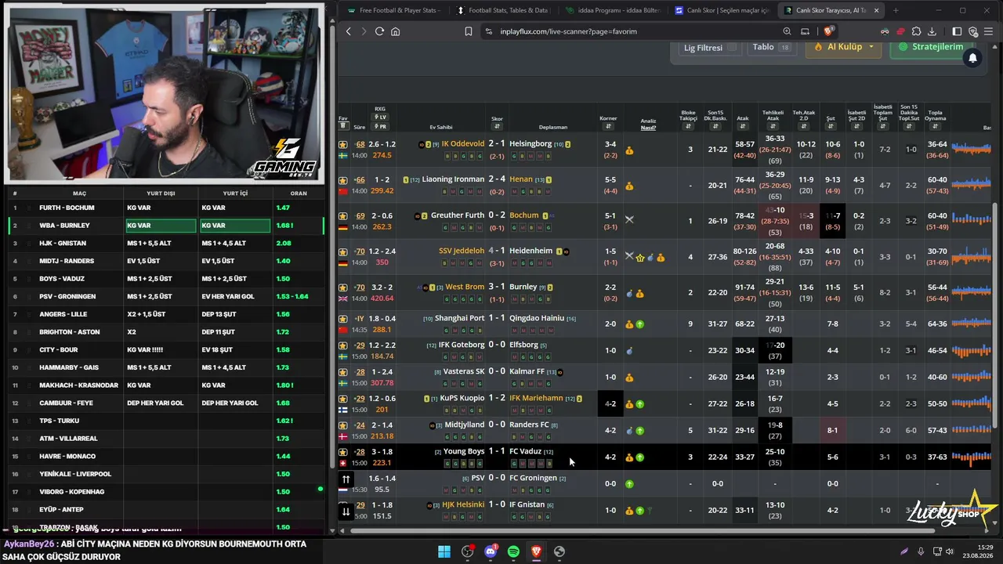Viewport: 1003px width, 564px height.
Task: Click the crossed-swords icon in Greuther Furth row
Action: click(629, 219)
